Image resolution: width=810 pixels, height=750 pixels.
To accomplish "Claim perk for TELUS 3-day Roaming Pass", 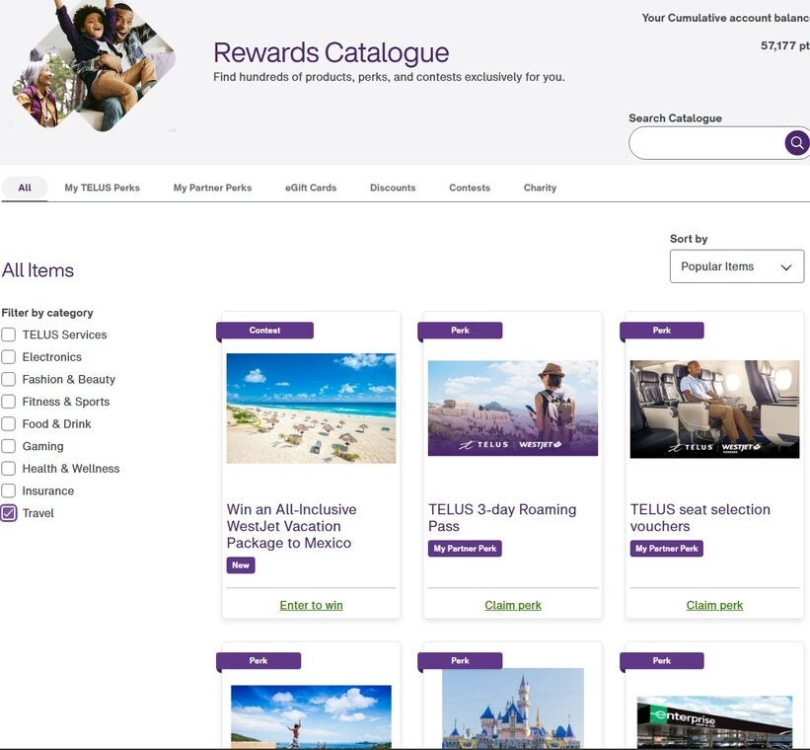I will pos(512,604).
